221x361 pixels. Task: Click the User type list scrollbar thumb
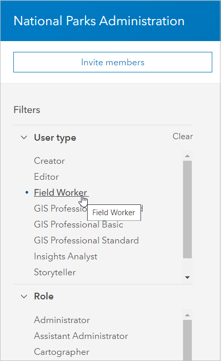click(x=188, y=210)
